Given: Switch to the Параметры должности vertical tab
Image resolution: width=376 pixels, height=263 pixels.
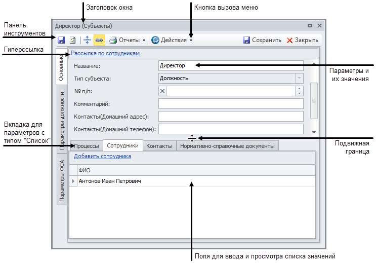Looking at the screenshot, I should pos(62,120).
